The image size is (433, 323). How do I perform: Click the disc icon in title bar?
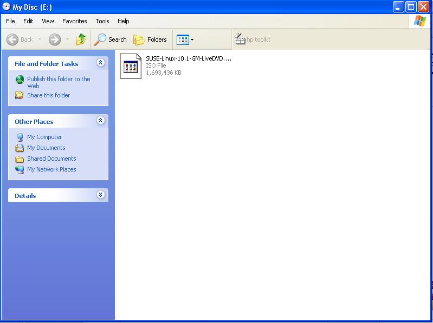pyautogui.click(x=6, y=6)
